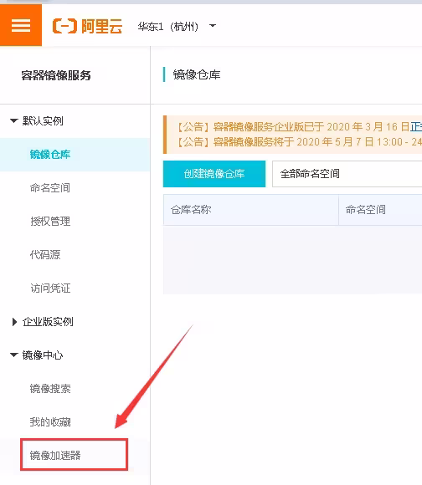Open 访问凭证 in the sidebar
Viewport: 422px width, 485px height.
pos(50,288)
